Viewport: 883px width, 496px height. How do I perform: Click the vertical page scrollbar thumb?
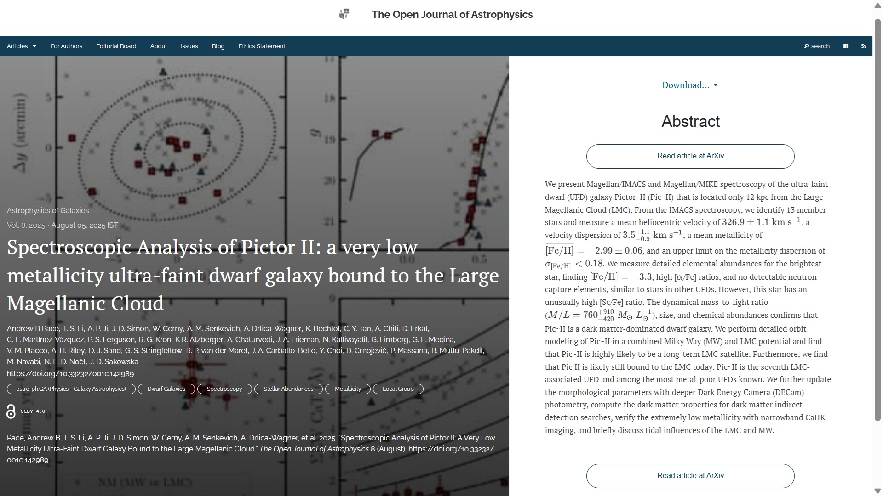tap(877, 220)
